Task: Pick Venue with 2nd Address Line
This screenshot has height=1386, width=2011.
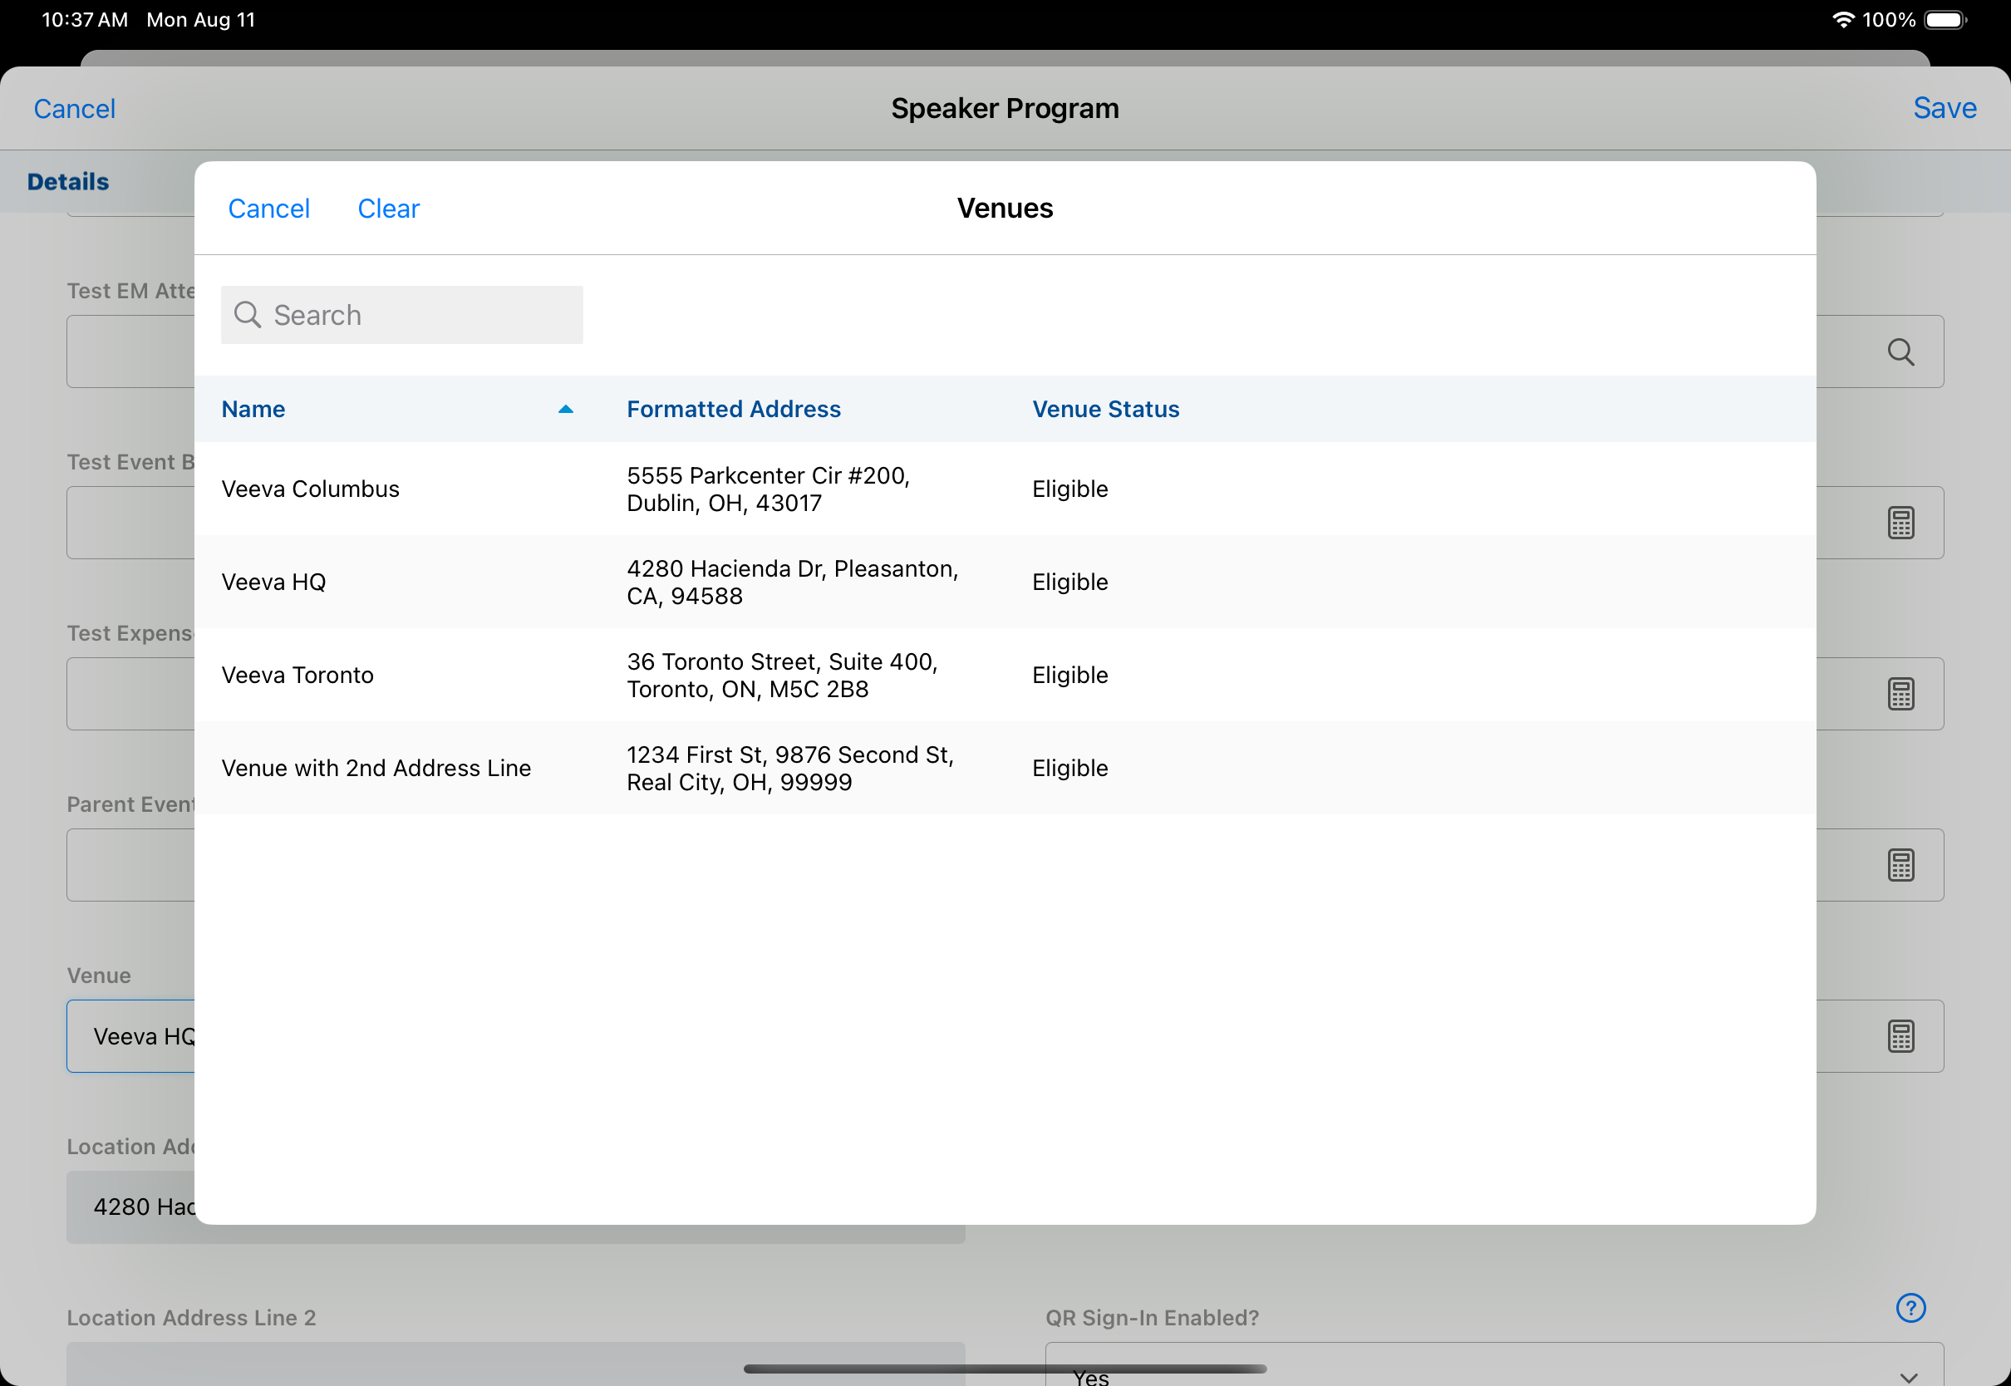Action: [376, 768]
